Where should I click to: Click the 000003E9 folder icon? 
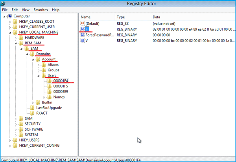point(50,91)
